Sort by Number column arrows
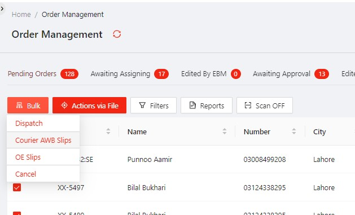 pos(294,131)
